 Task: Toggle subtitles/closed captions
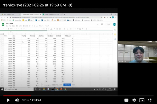[126, 100]
